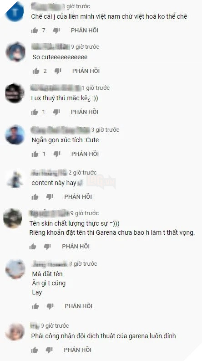Open the '3 giờ trước' timestamp on Cute comment
202x361 pixels.
click(x=105, y=130)
